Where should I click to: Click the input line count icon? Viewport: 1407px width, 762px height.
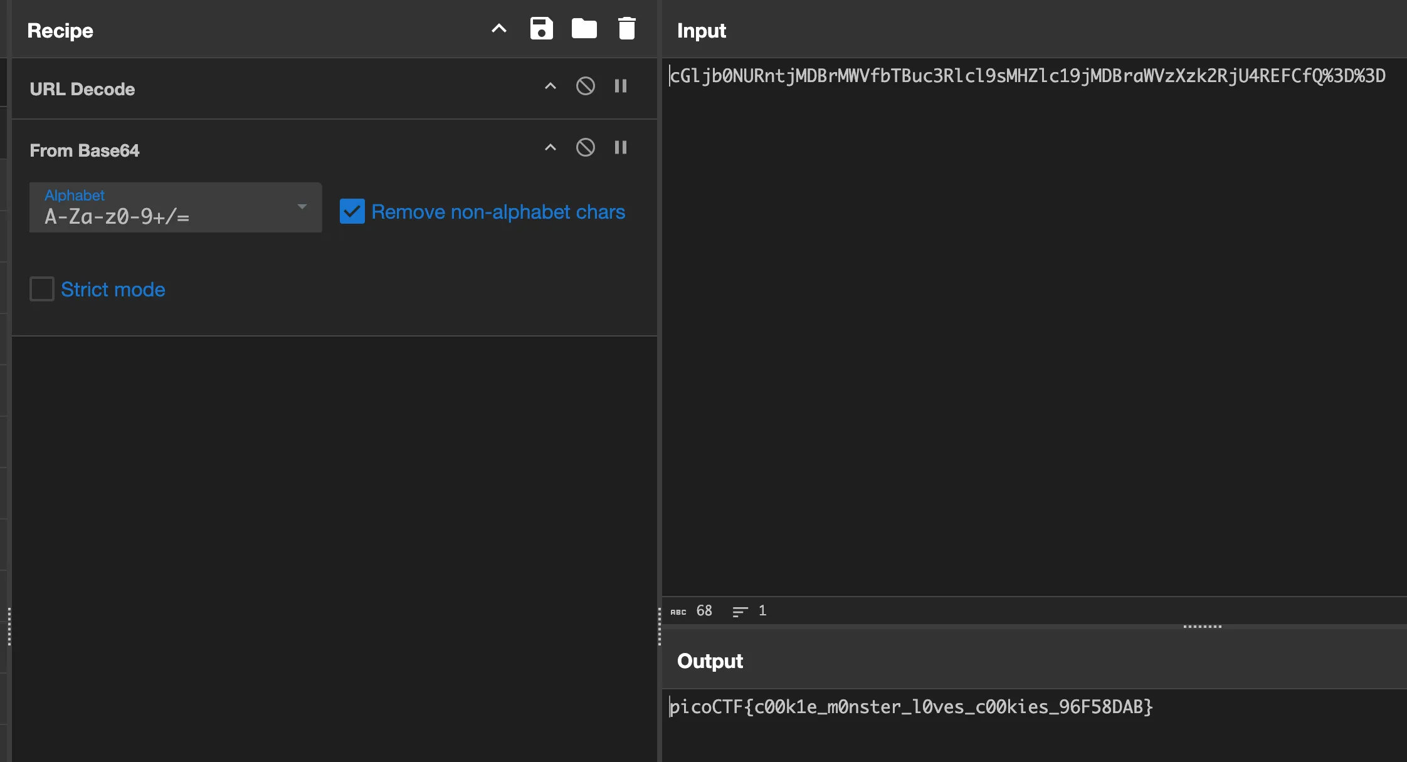(x=740, y=612)
